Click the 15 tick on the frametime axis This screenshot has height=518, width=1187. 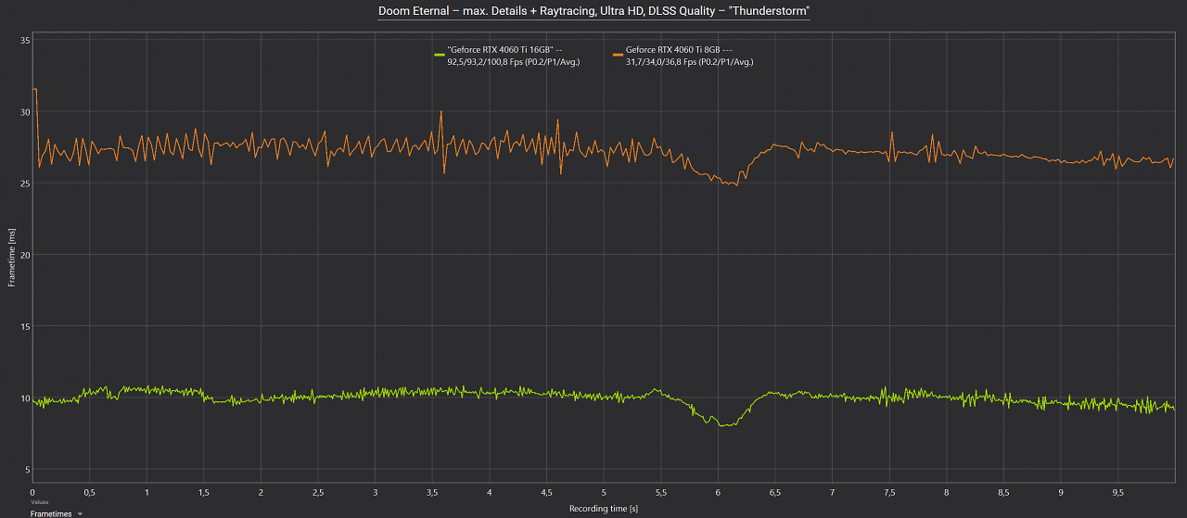[x=25, y=326]
